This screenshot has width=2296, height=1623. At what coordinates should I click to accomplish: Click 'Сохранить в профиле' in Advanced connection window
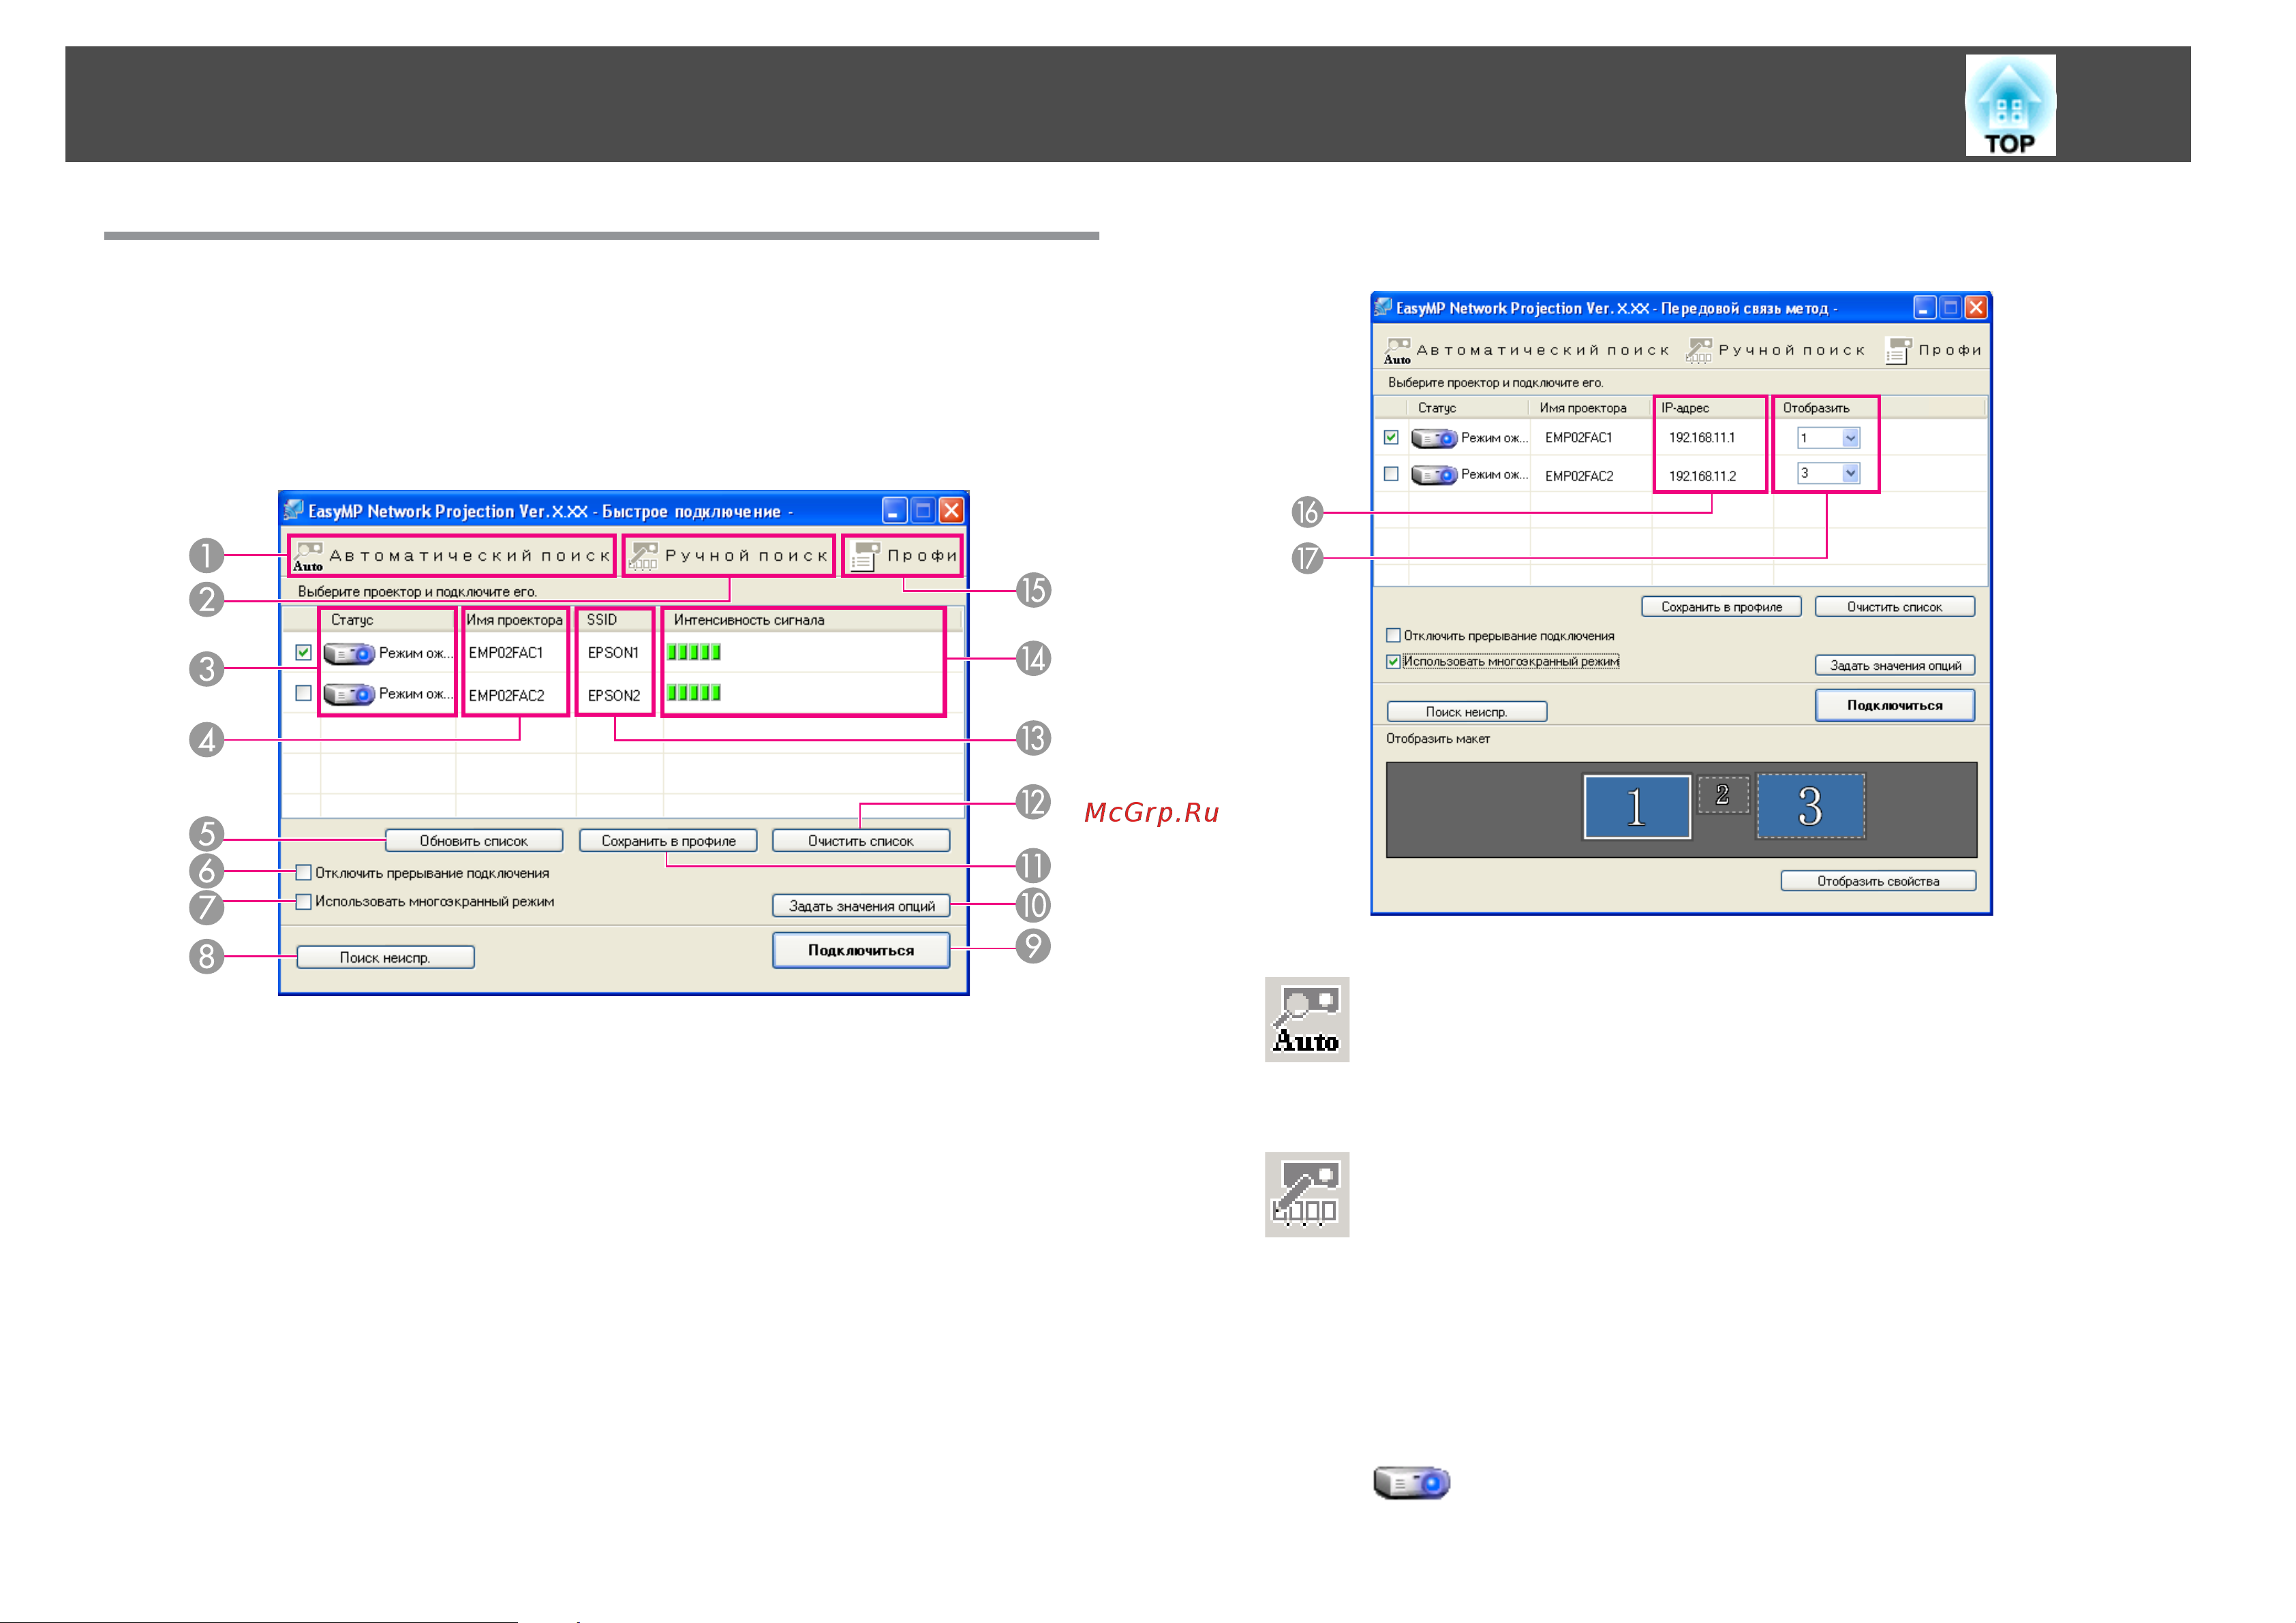click(x=1721, y=607)
